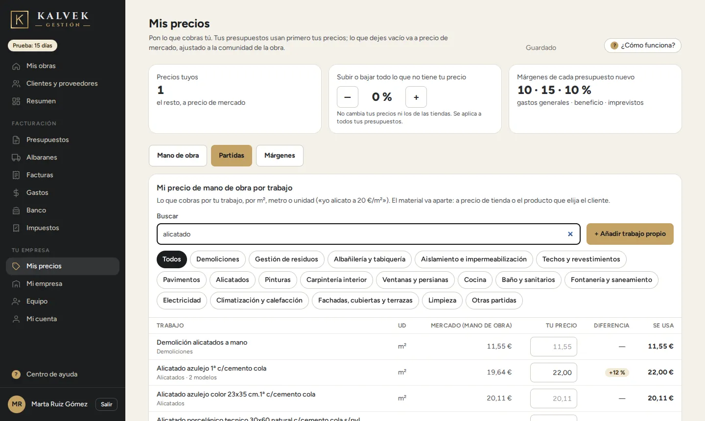This screenshot has width=705, height=421.
Task: Filter by Electricidad category
Action: (x=182, y=301)
